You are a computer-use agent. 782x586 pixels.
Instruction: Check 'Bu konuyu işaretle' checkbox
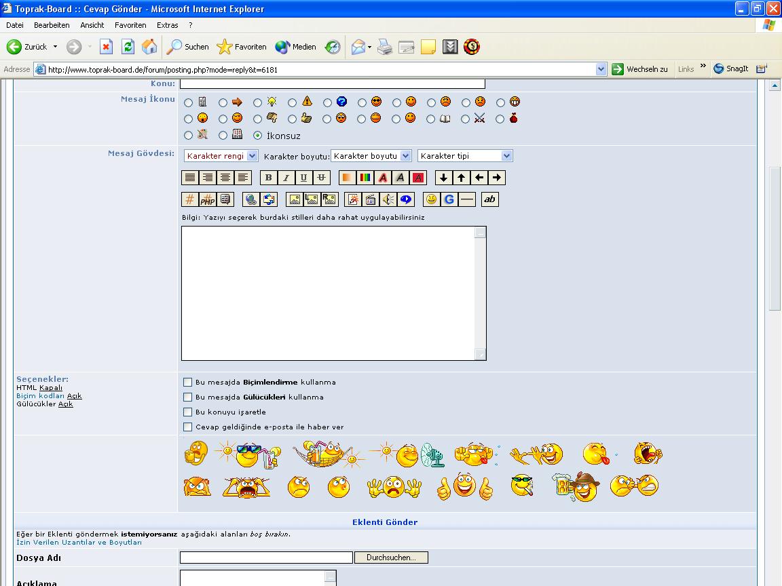click(188, 412)
